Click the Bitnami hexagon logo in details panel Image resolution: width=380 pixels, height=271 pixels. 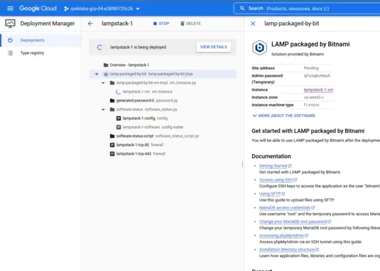point(260,47)
